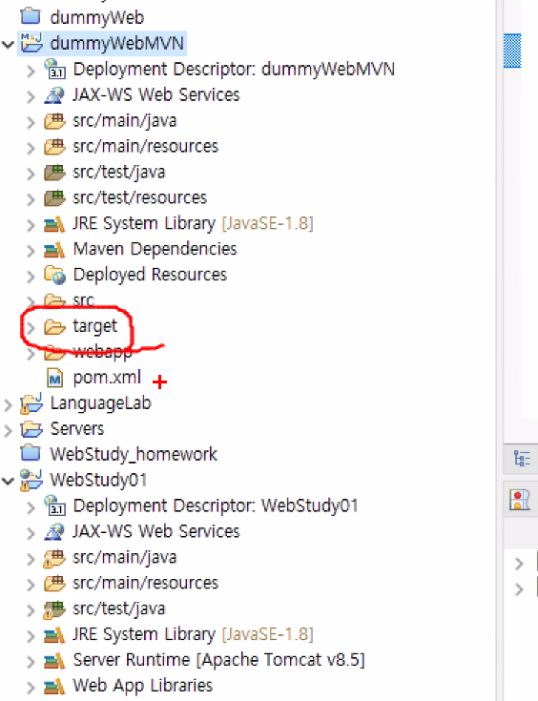The height and width of the screenshot is (701, 538).
Task: Click the outline tree icon in right panel
Action: 522,458
